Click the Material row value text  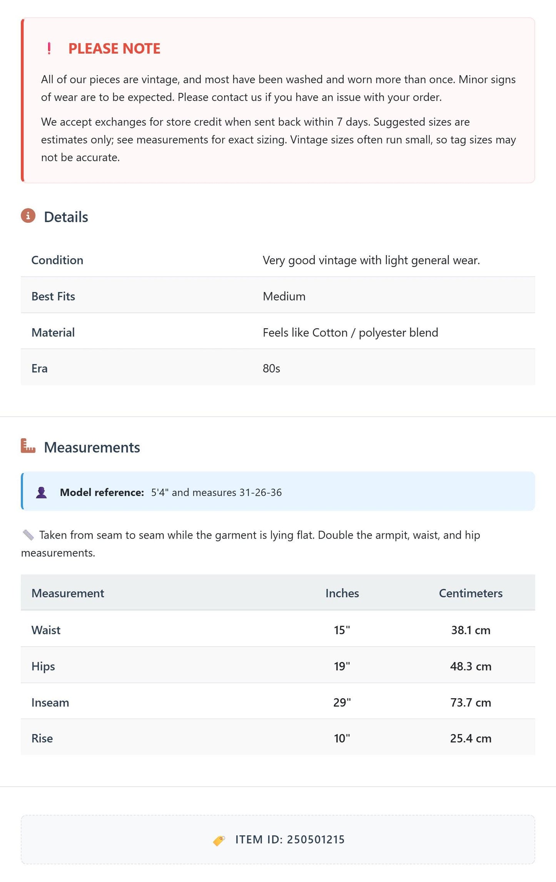(350, 333)
